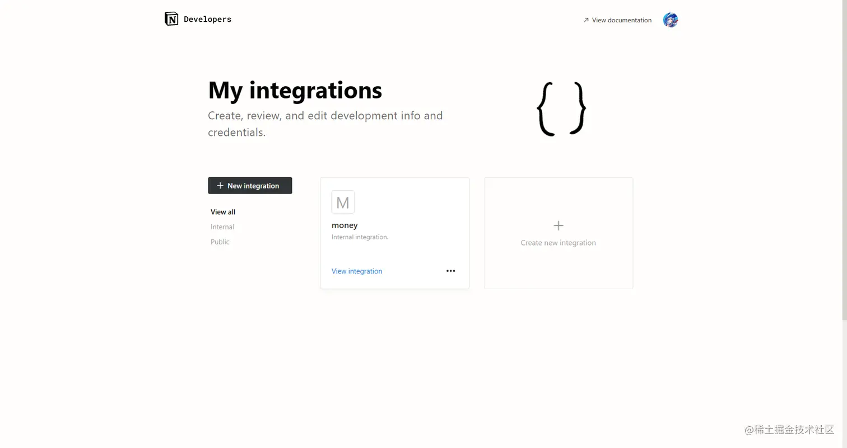Select the View all filter
This screenshot has width=847, height=448.
[x=223, y=212]
